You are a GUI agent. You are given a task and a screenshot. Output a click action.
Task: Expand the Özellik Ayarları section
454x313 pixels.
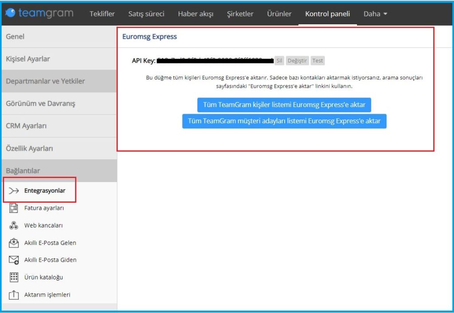click(x=59, y=148)
